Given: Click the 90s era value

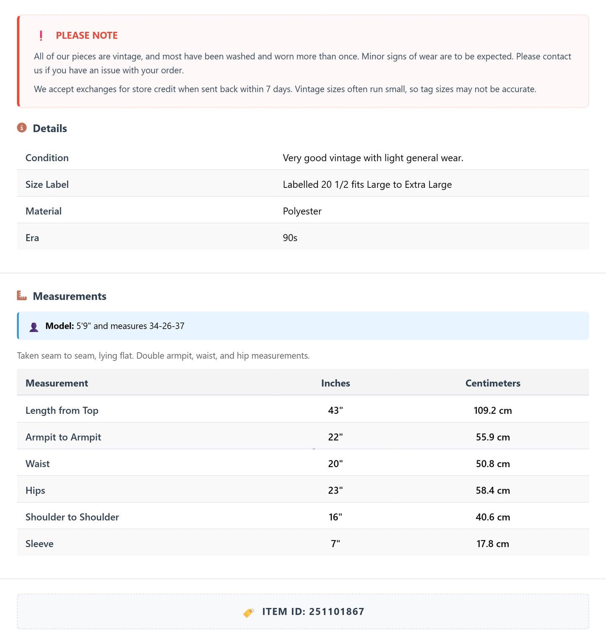Looking at the screenshot, I should click(x=290, y=238).
